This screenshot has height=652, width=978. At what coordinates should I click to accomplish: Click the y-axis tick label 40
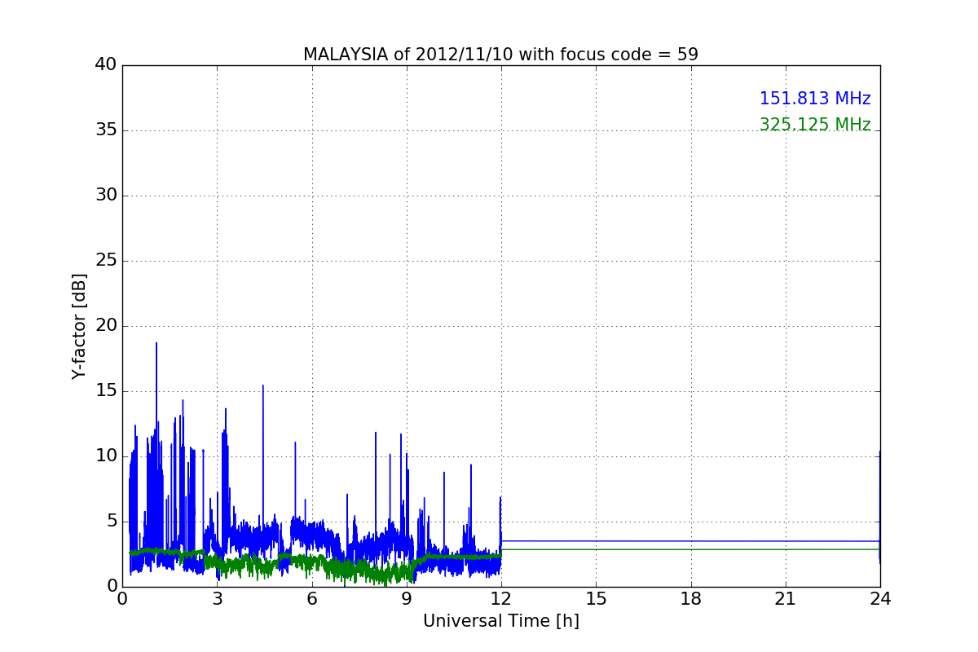pos(106,65)
